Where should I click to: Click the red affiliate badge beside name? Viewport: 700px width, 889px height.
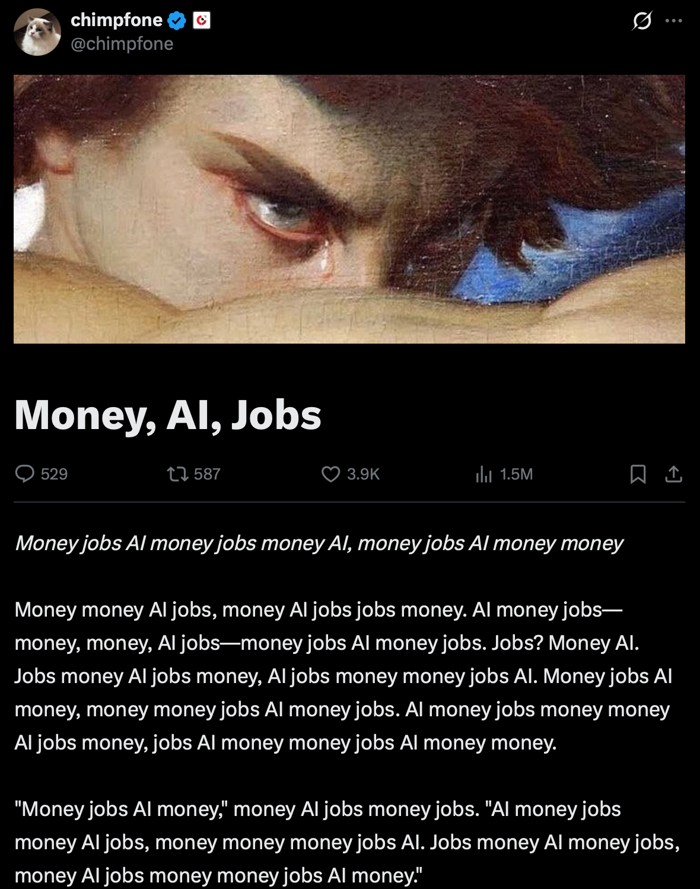point(202,21)
